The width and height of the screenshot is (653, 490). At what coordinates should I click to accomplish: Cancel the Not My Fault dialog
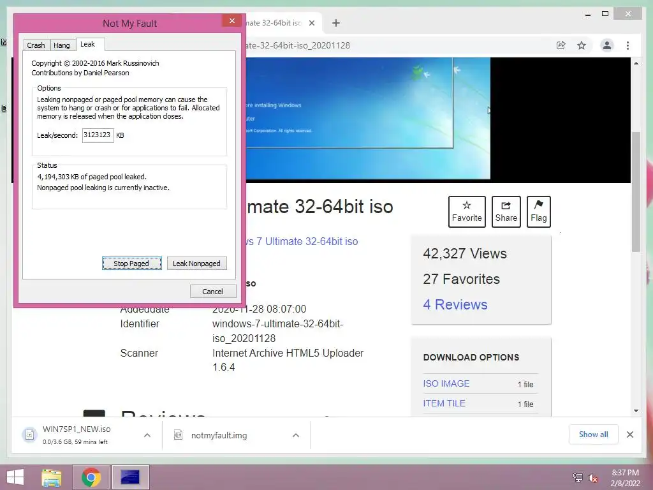[213, 291]
